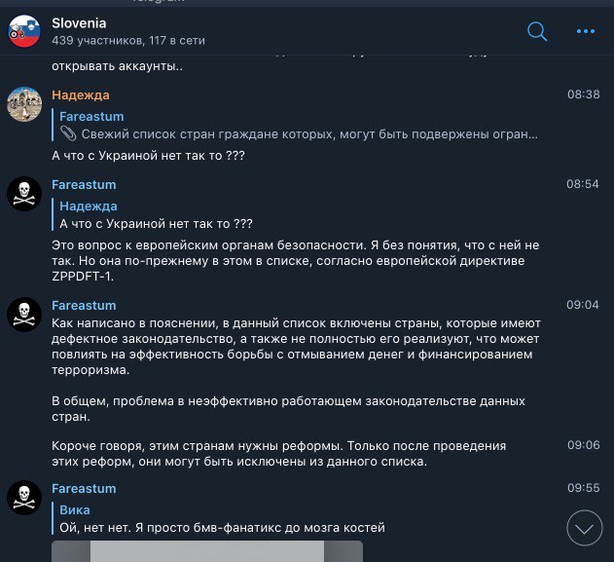The height and width of the screenshot is (562, 614).
Task: Jump to latest messages with down-arrow button
Action: click(584, 528)
